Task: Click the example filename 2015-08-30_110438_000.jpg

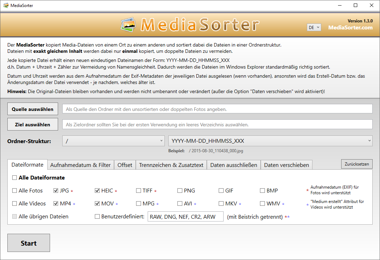Action: 217,151
